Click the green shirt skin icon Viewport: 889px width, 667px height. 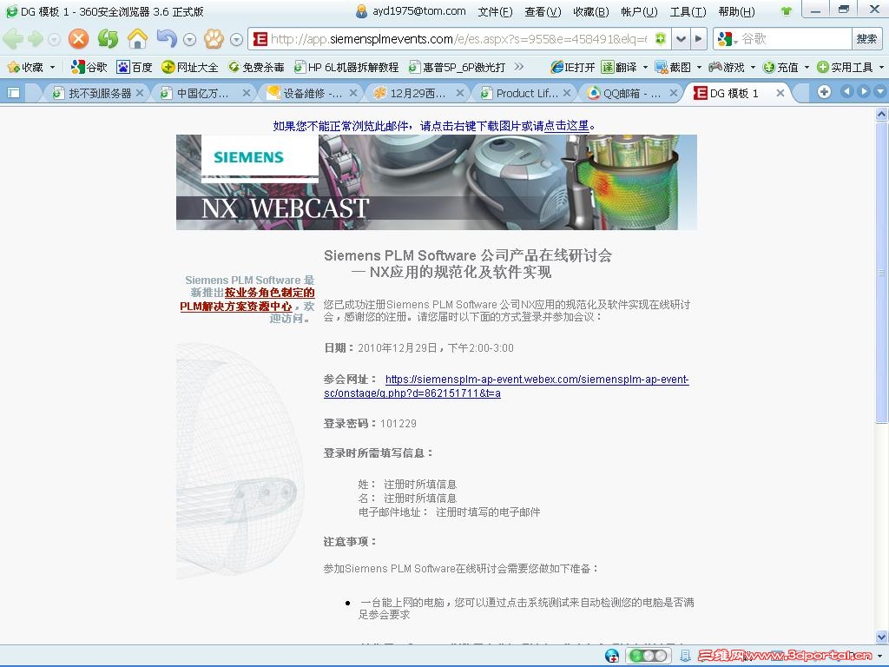pos(786,11)
